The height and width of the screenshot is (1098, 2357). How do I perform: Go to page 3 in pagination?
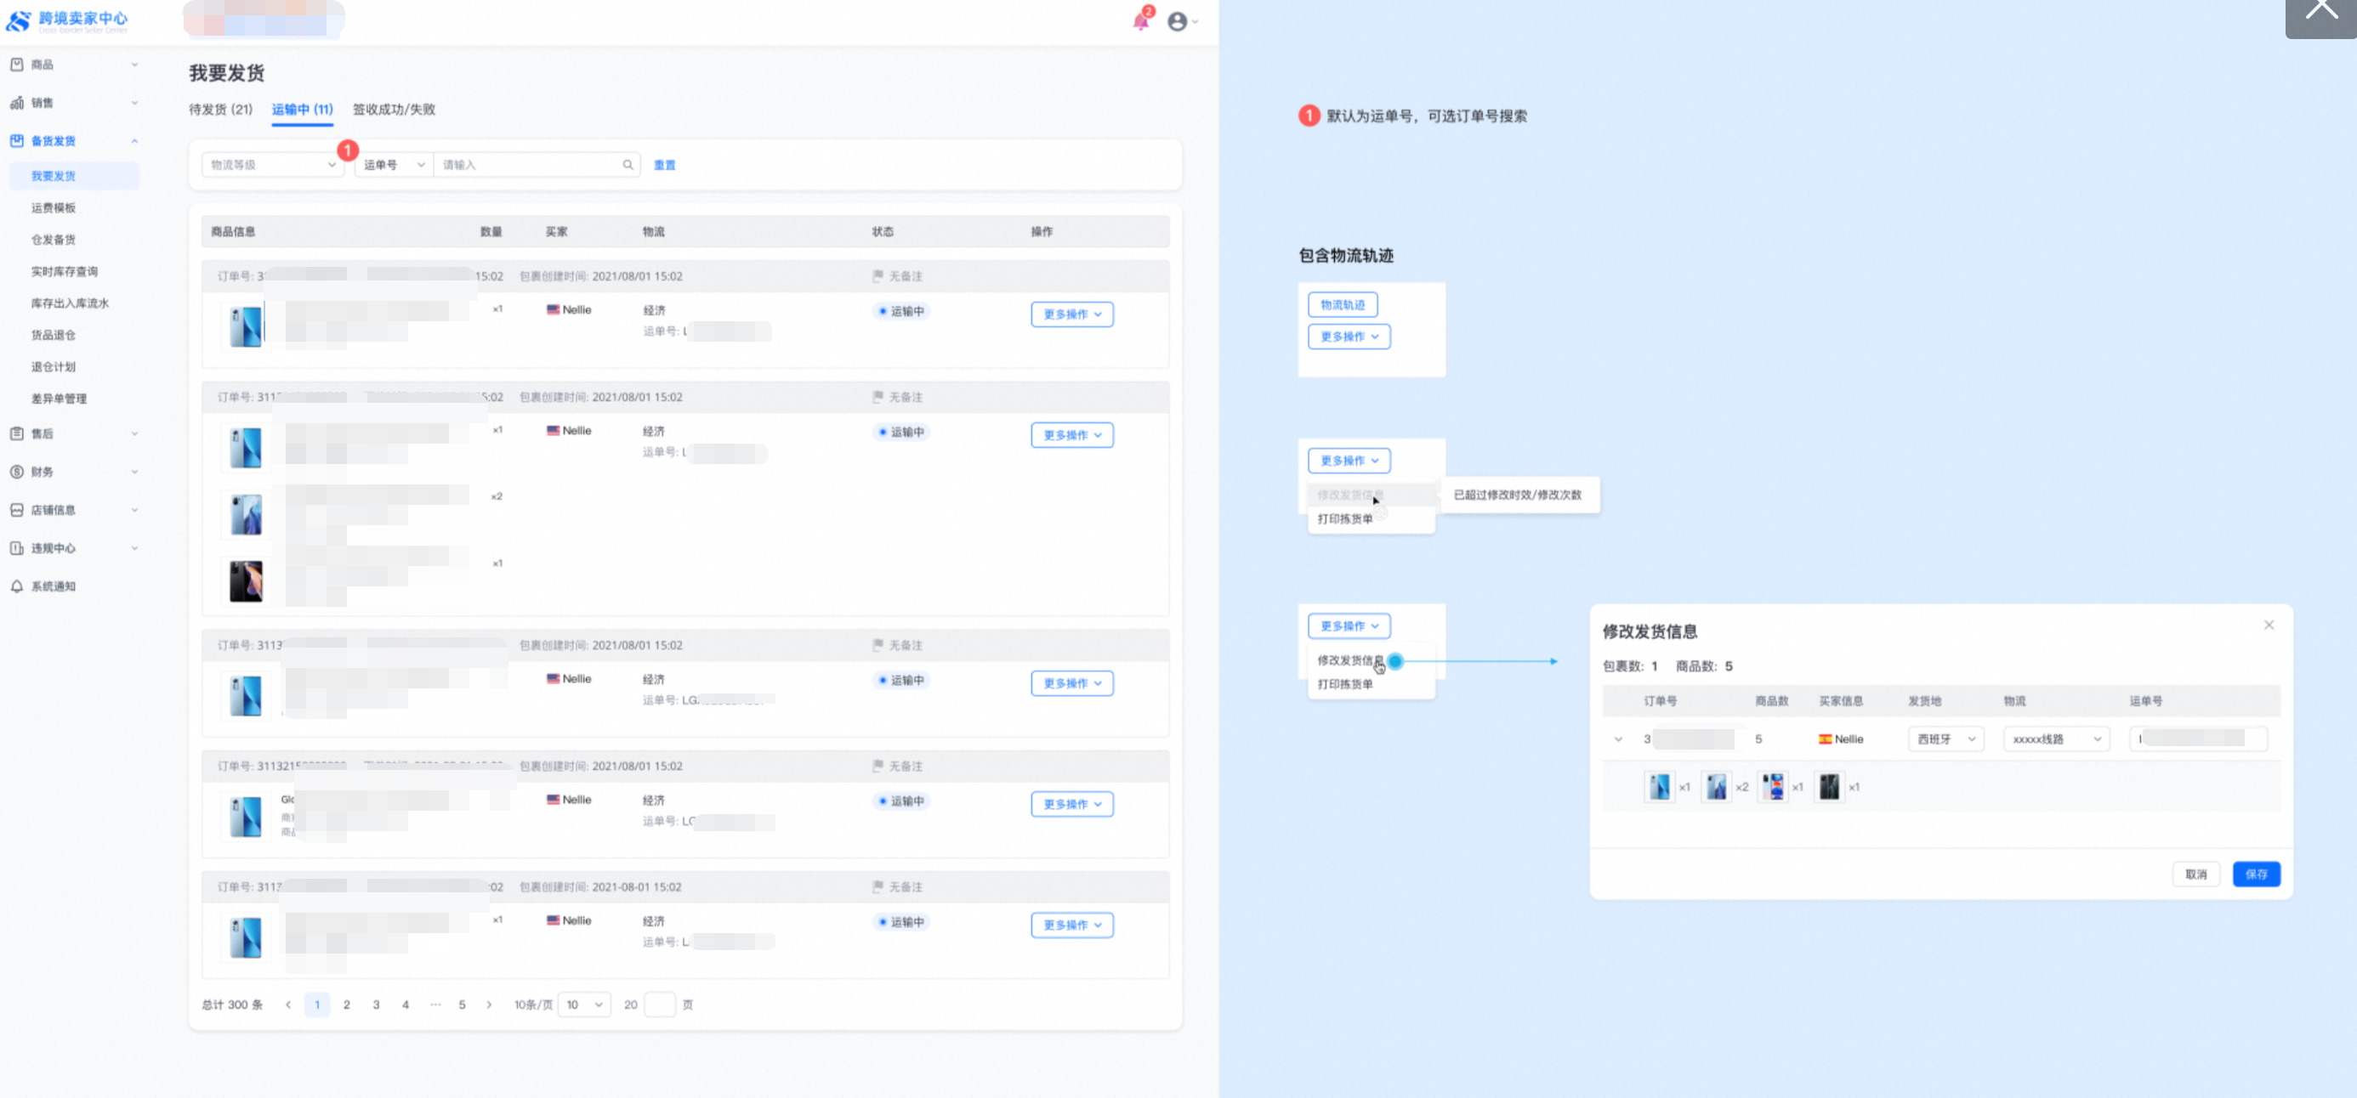376,1005
